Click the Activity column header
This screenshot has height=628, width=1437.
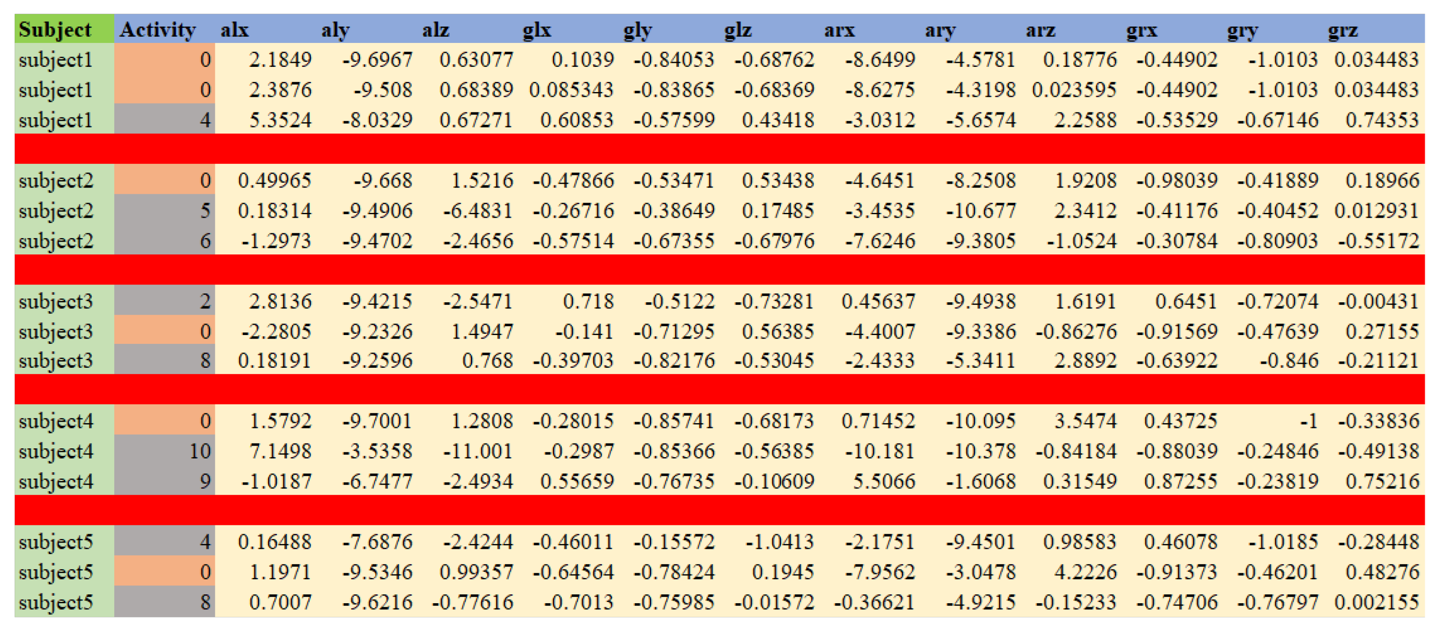click(158, 29)
